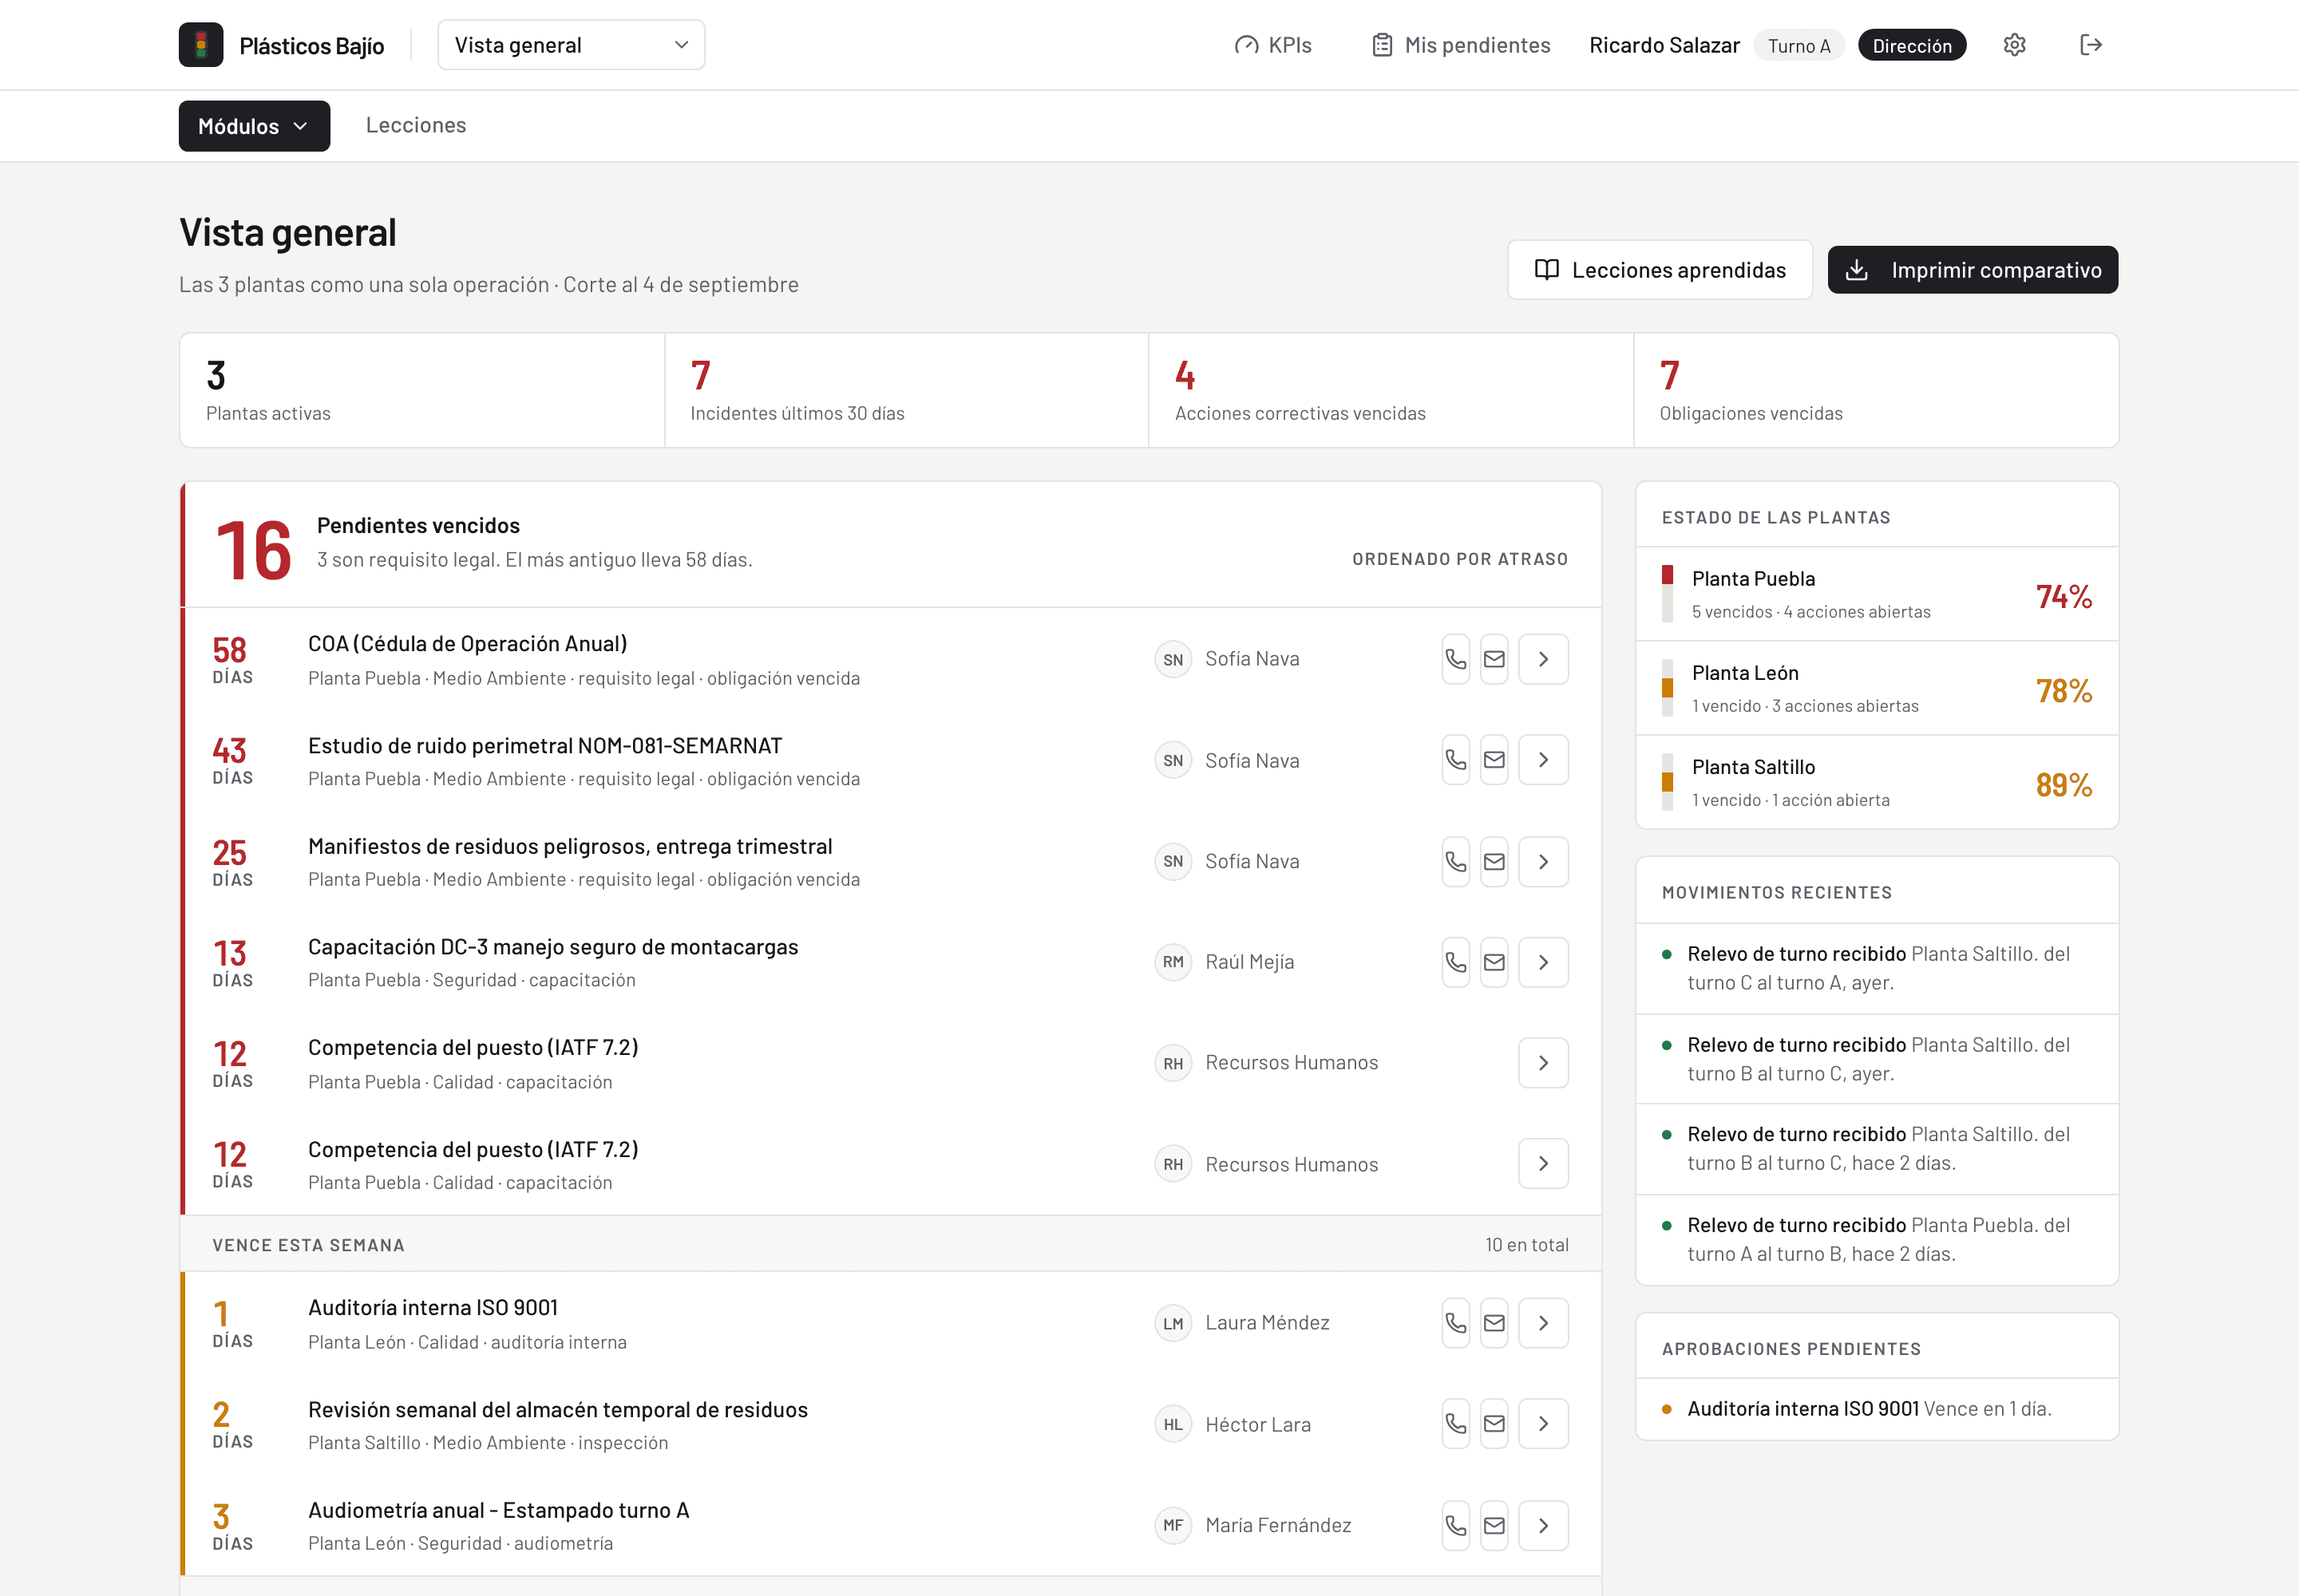
Task: Call María Fernández about Audiometría anual
Action: pos(1455,1526)
